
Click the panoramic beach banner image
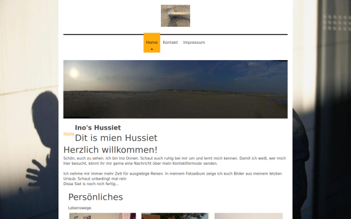click(x=175, y=89)
